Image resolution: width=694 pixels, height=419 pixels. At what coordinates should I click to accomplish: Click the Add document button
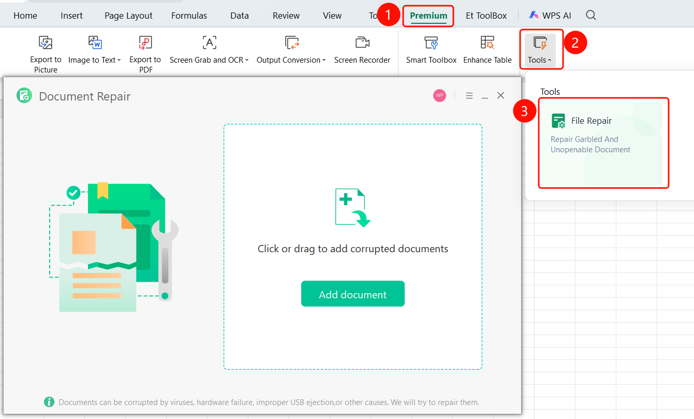pos(353,294)
